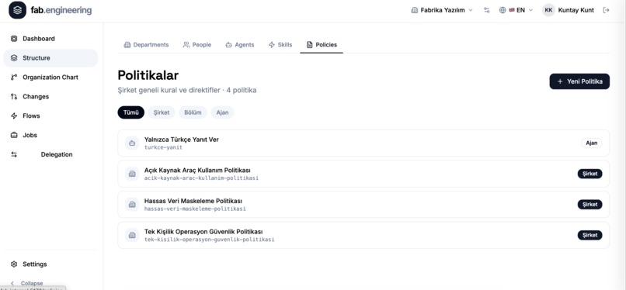Screen dimensions: 626x290
Task: Open Structure from the sidebar
Action: click(x=50, y=57)
